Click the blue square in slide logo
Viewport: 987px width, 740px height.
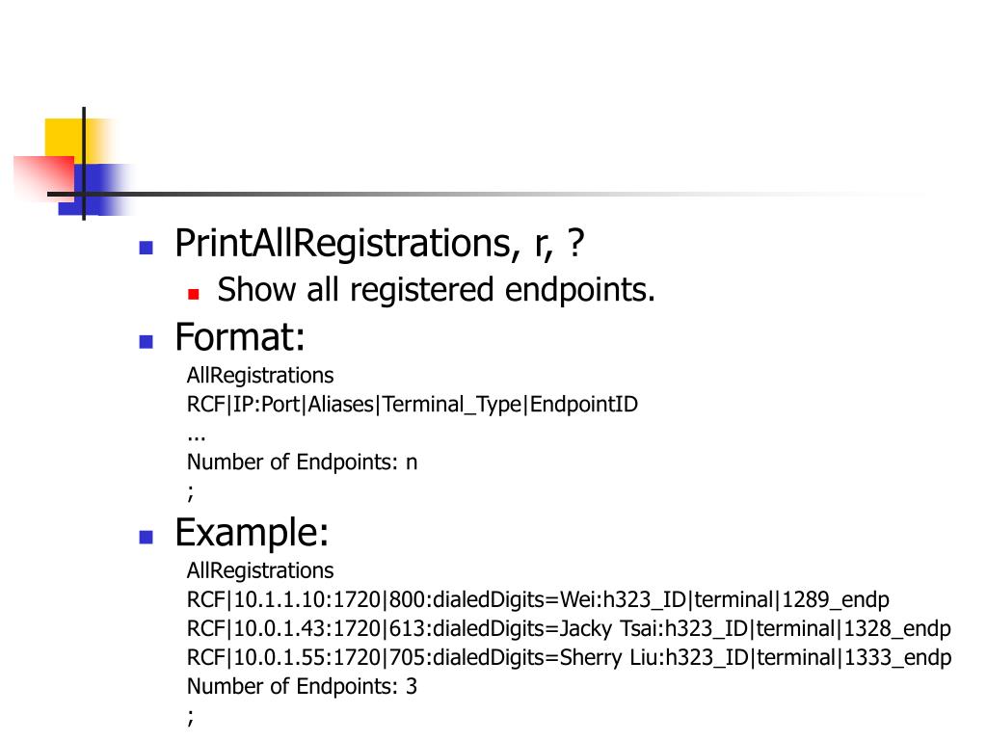point(94,189)
